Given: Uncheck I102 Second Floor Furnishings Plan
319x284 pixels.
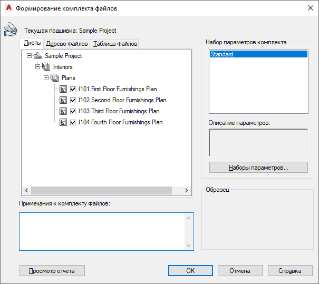Looking at the screenshot, I should click(x=73, y=100).
